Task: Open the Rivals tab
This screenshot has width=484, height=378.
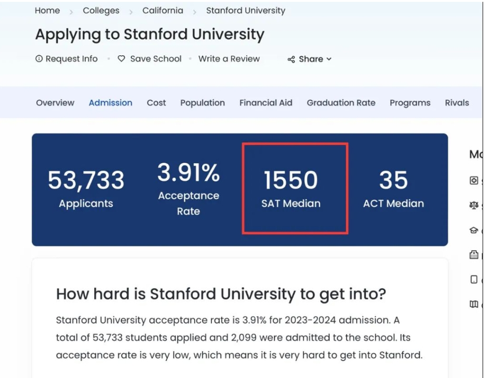Action: [x=457, y=103]
